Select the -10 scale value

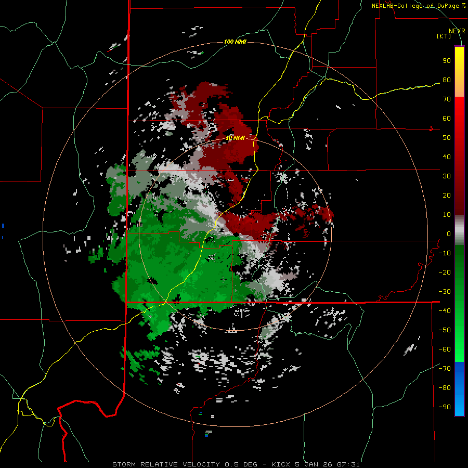(x=445, y=253)
